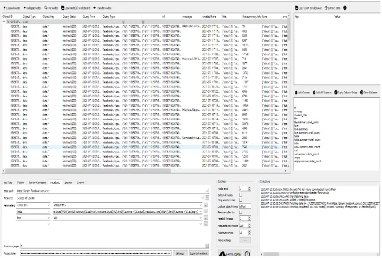Click the Clear Columns button
Screen dimensions: 382x258
tap(369, 93)
